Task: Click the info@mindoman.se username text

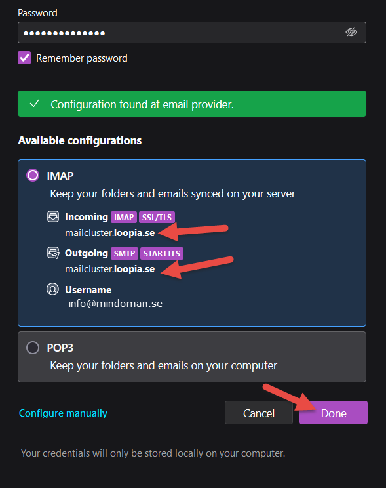Action: (x=115, y=304)
